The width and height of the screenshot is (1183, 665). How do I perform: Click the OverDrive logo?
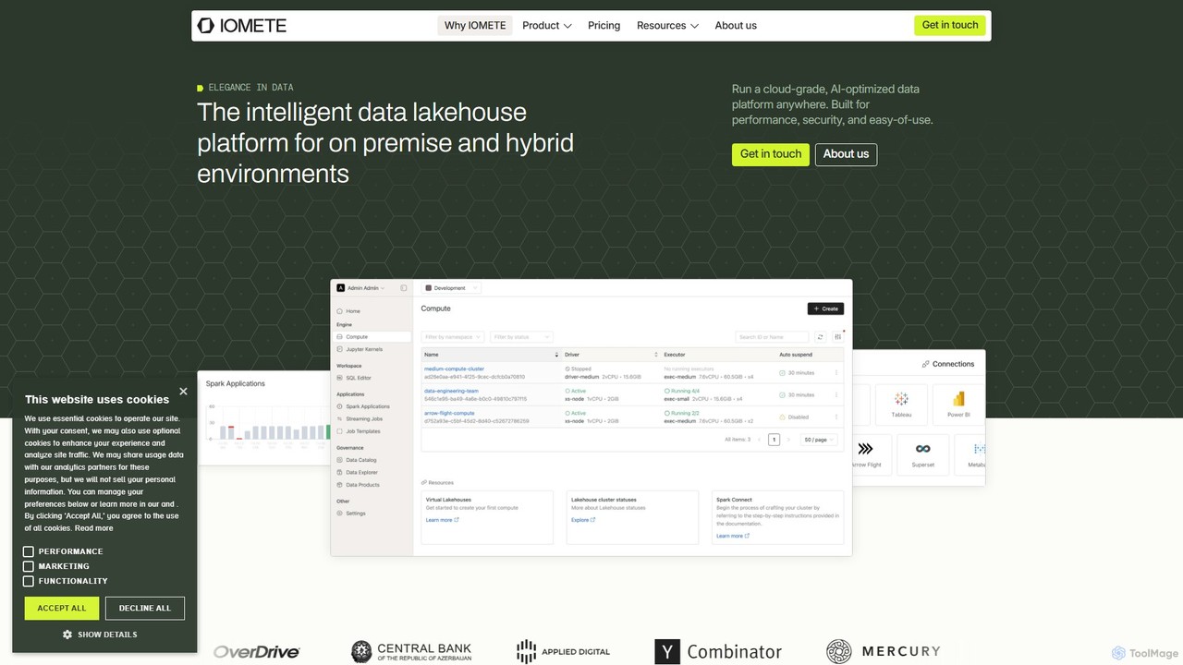click(x=257, y=652)
